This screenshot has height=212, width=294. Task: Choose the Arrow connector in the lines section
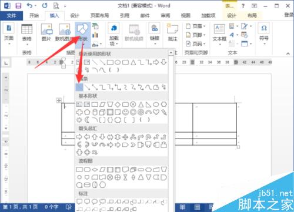click(x=87, y=87)
